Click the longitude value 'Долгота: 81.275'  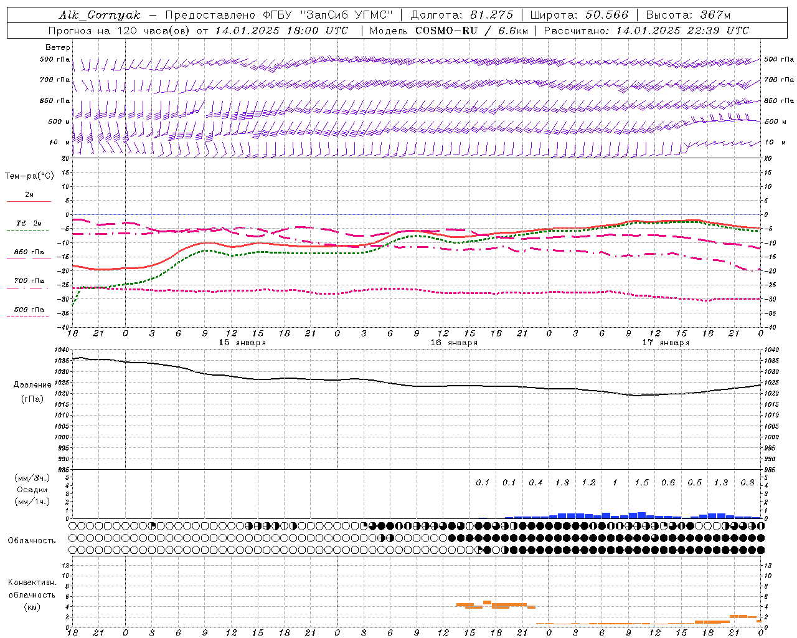click(462, 15)
